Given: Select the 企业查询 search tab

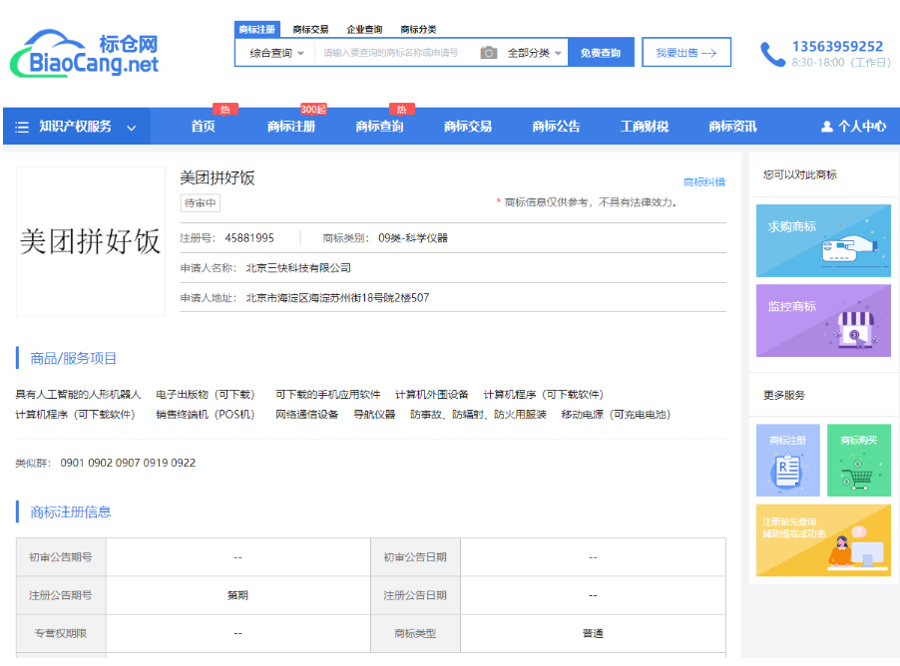Looking at the screenshot, I should (x=364, y=29).
